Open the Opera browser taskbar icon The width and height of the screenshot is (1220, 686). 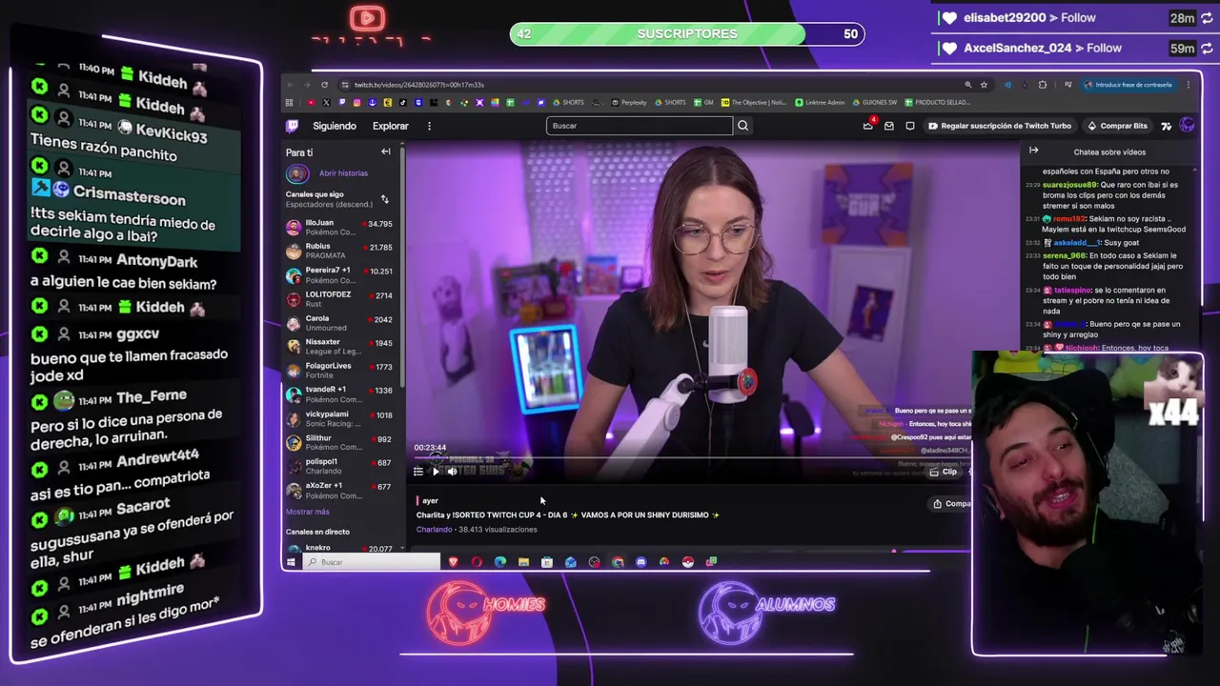tap(477, 562)
